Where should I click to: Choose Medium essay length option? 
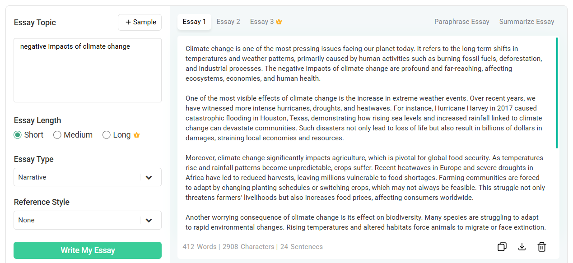(57, 135)
